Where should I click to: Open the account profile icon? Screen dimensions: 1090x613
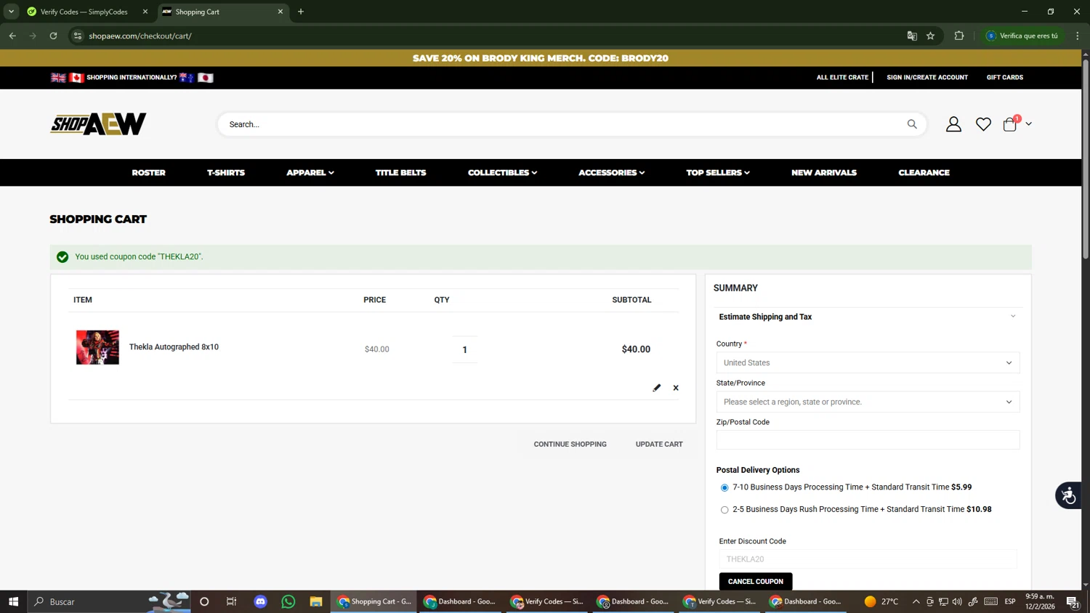(953, 124)
